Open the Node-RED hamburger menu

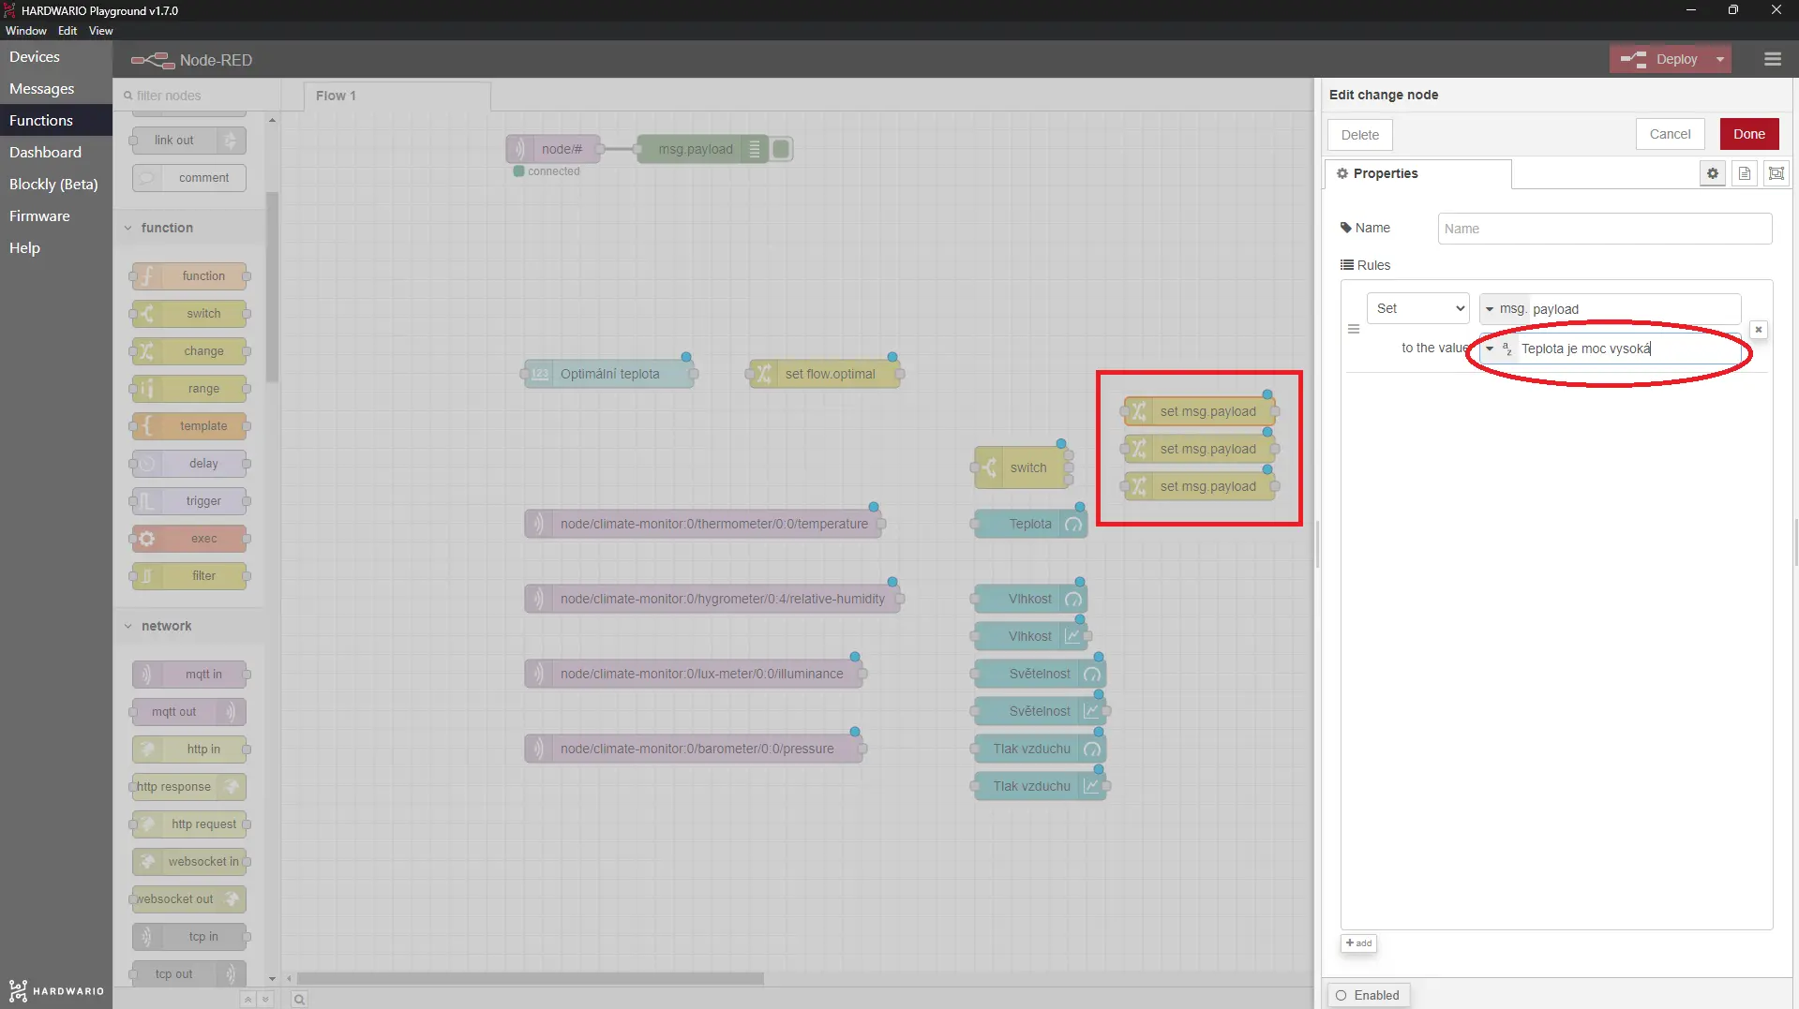(1772, 59)
